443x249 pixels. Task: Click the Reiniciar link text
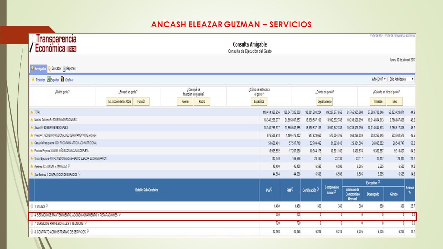point(40,80)
